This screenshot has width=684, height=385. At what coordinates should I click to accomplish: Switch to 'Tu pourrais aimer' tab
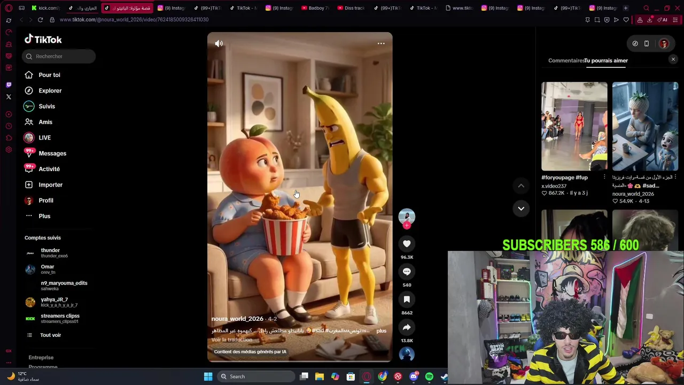(x=606, y=60)
